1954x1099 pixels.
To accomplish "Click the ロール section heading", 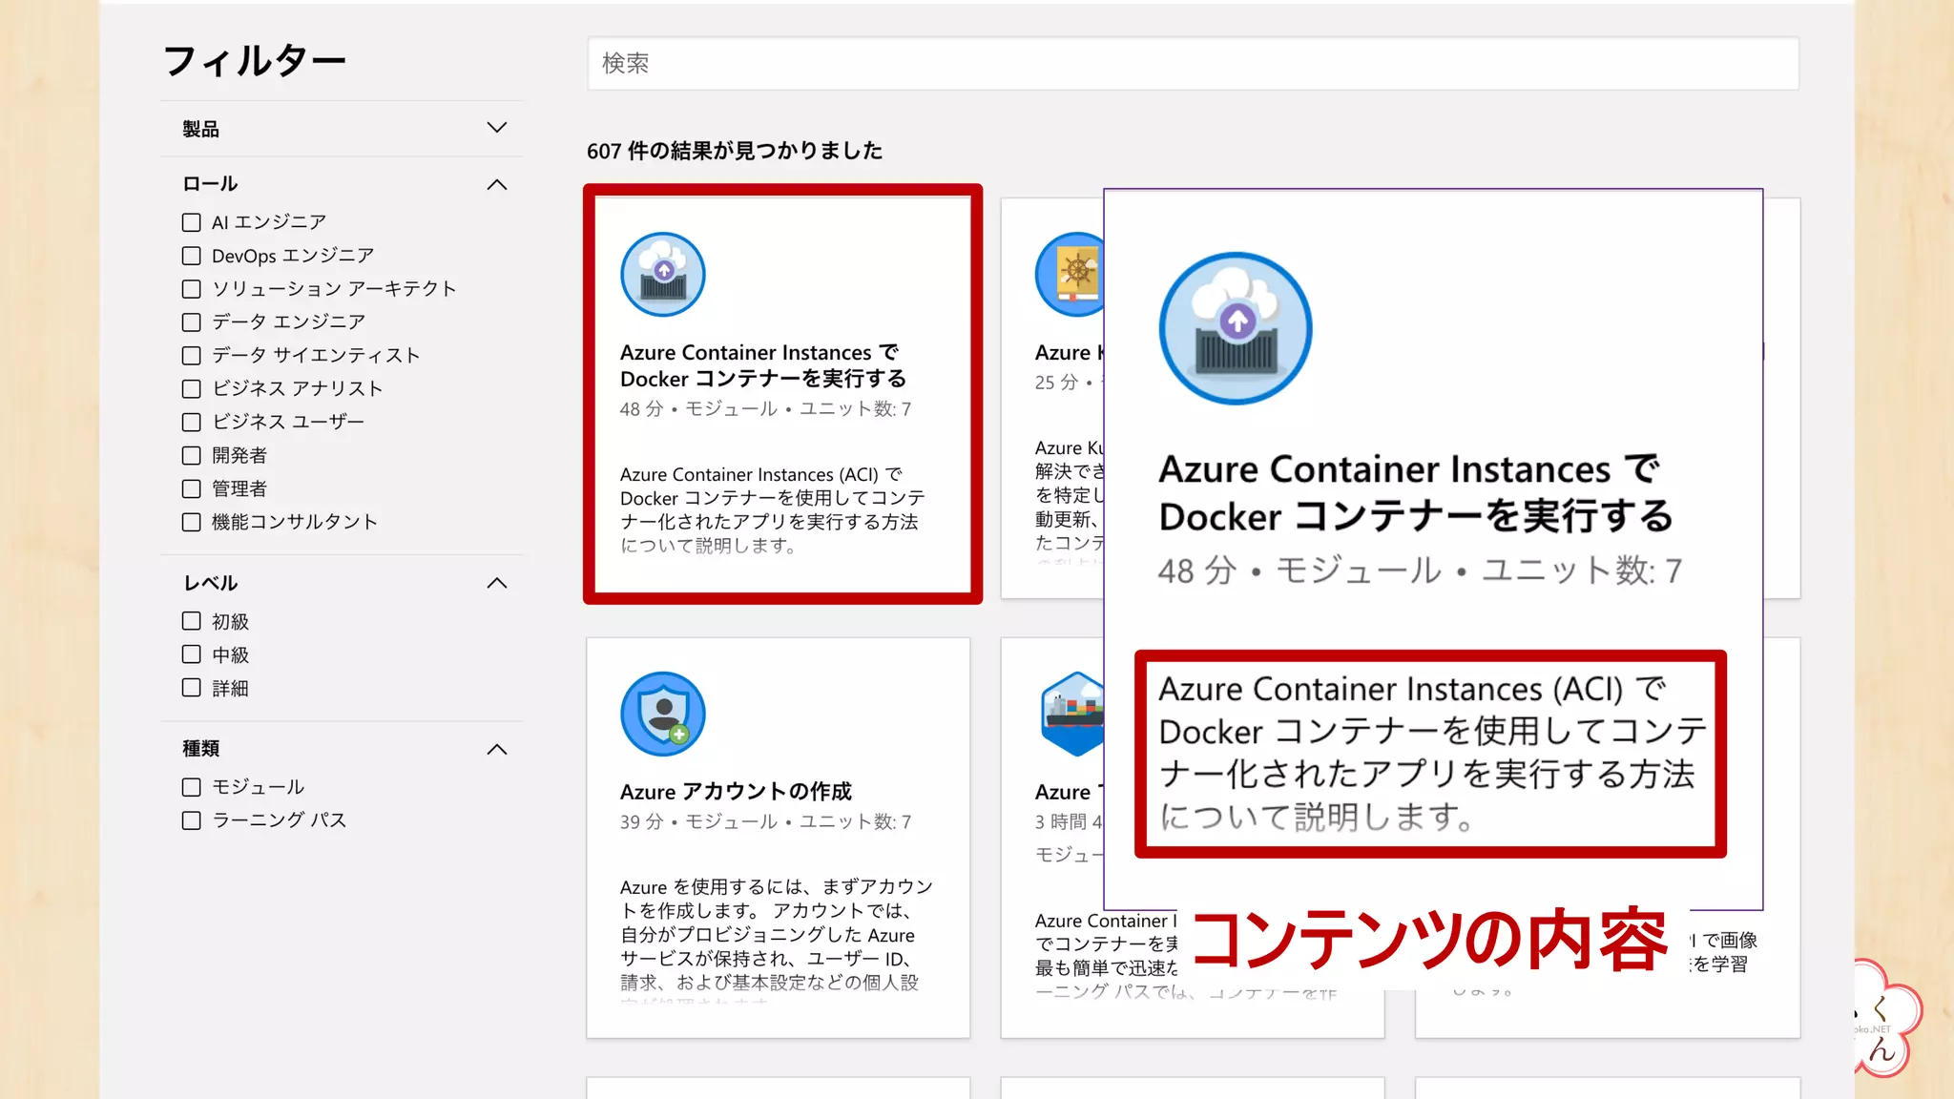I will [210, 184].
